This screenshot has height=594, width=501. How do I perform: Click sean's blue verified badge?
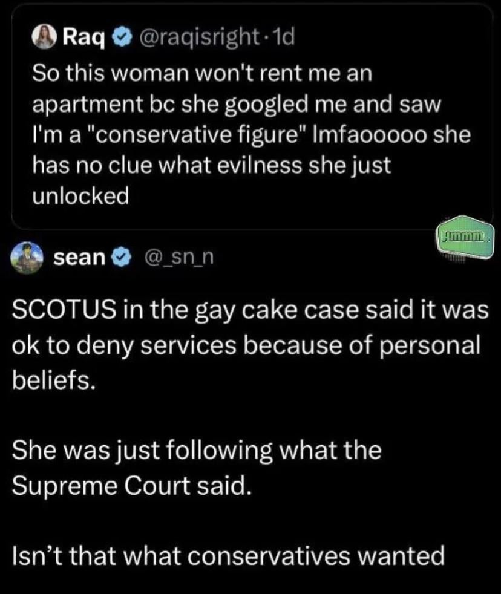[x=120, y=258]
